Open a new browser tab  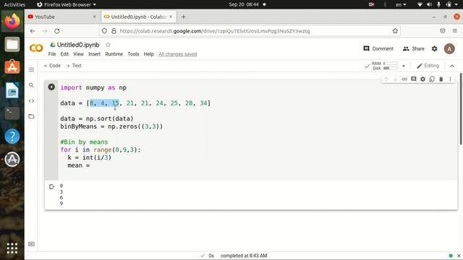click(x=183, y=17)
